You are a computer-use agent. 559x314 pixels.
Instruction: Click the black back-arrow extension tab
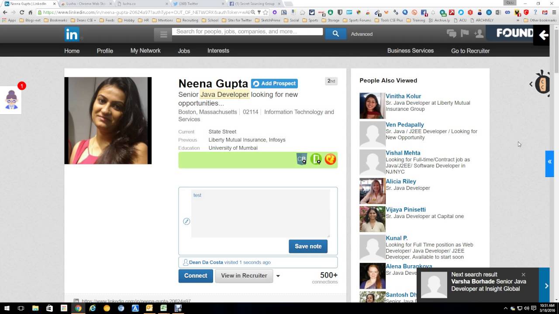click(x=542, y=35)
